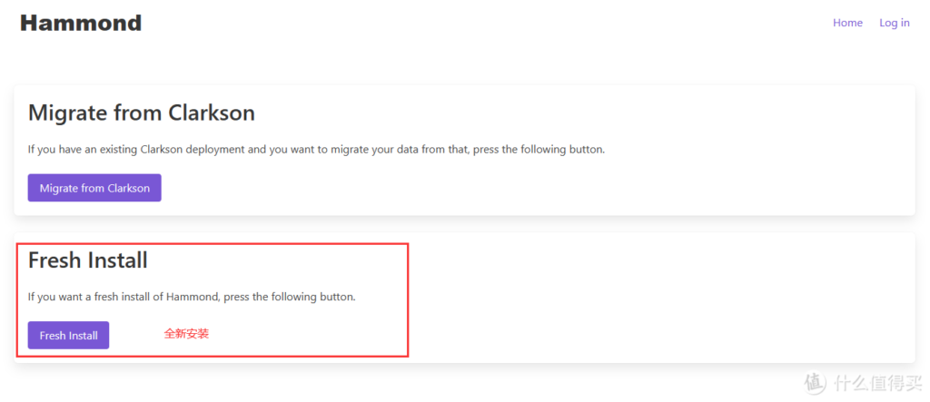930x402 pixels.
Task: Click the Migrate from Clarkson heading
Action: (141, 113)
